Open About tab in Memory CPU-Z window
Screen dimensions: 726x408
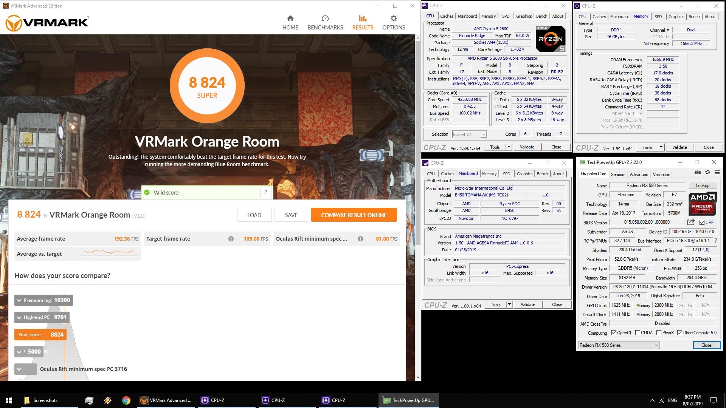point(710,17)
